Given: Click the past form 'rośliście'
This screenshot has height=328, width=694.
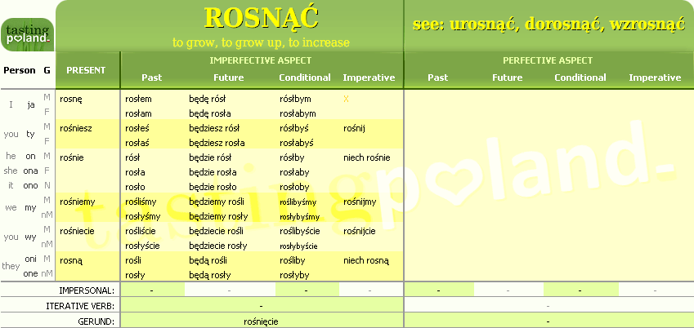Looking at the screenshot, I should (141, 231).
